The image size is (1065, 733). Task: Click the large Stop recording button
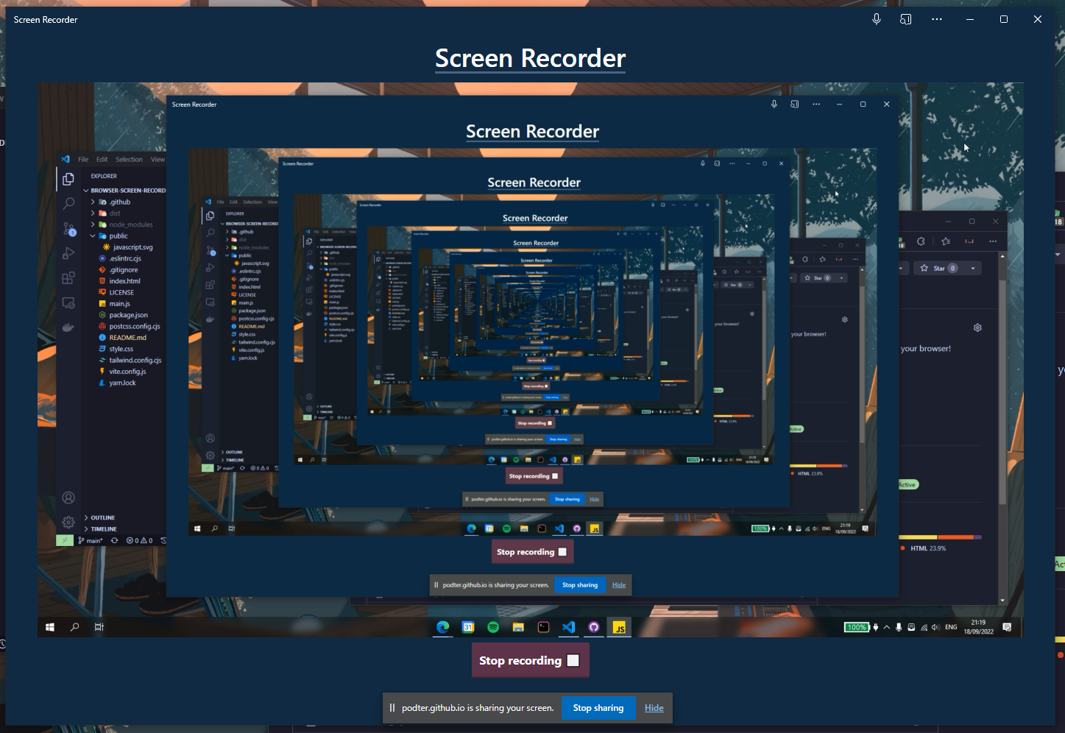click(530, 660)
